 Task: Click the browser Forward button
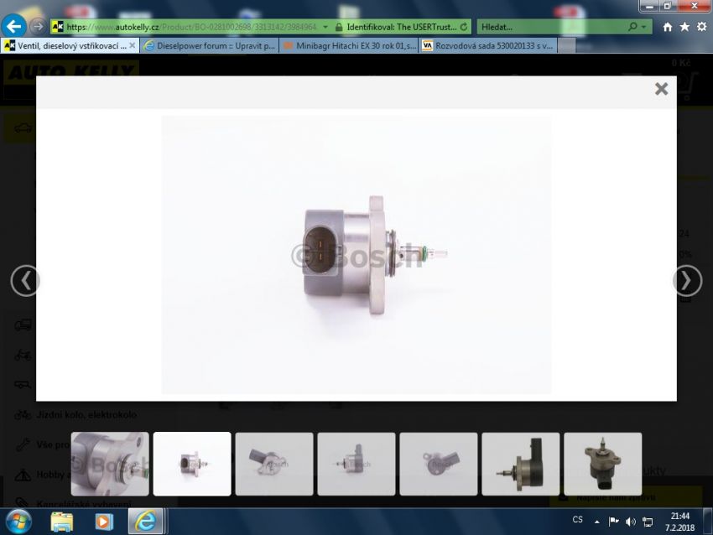[x=39, y=26]
